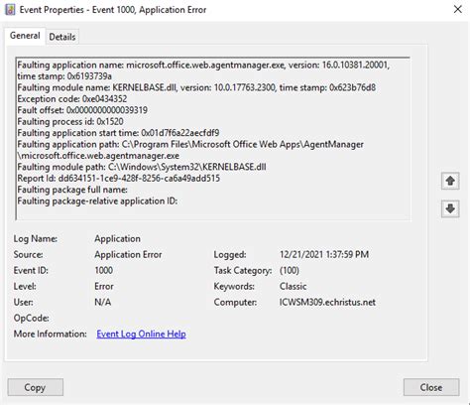Click the OpCode label
The image size is (470, 405).
(32, 318)
